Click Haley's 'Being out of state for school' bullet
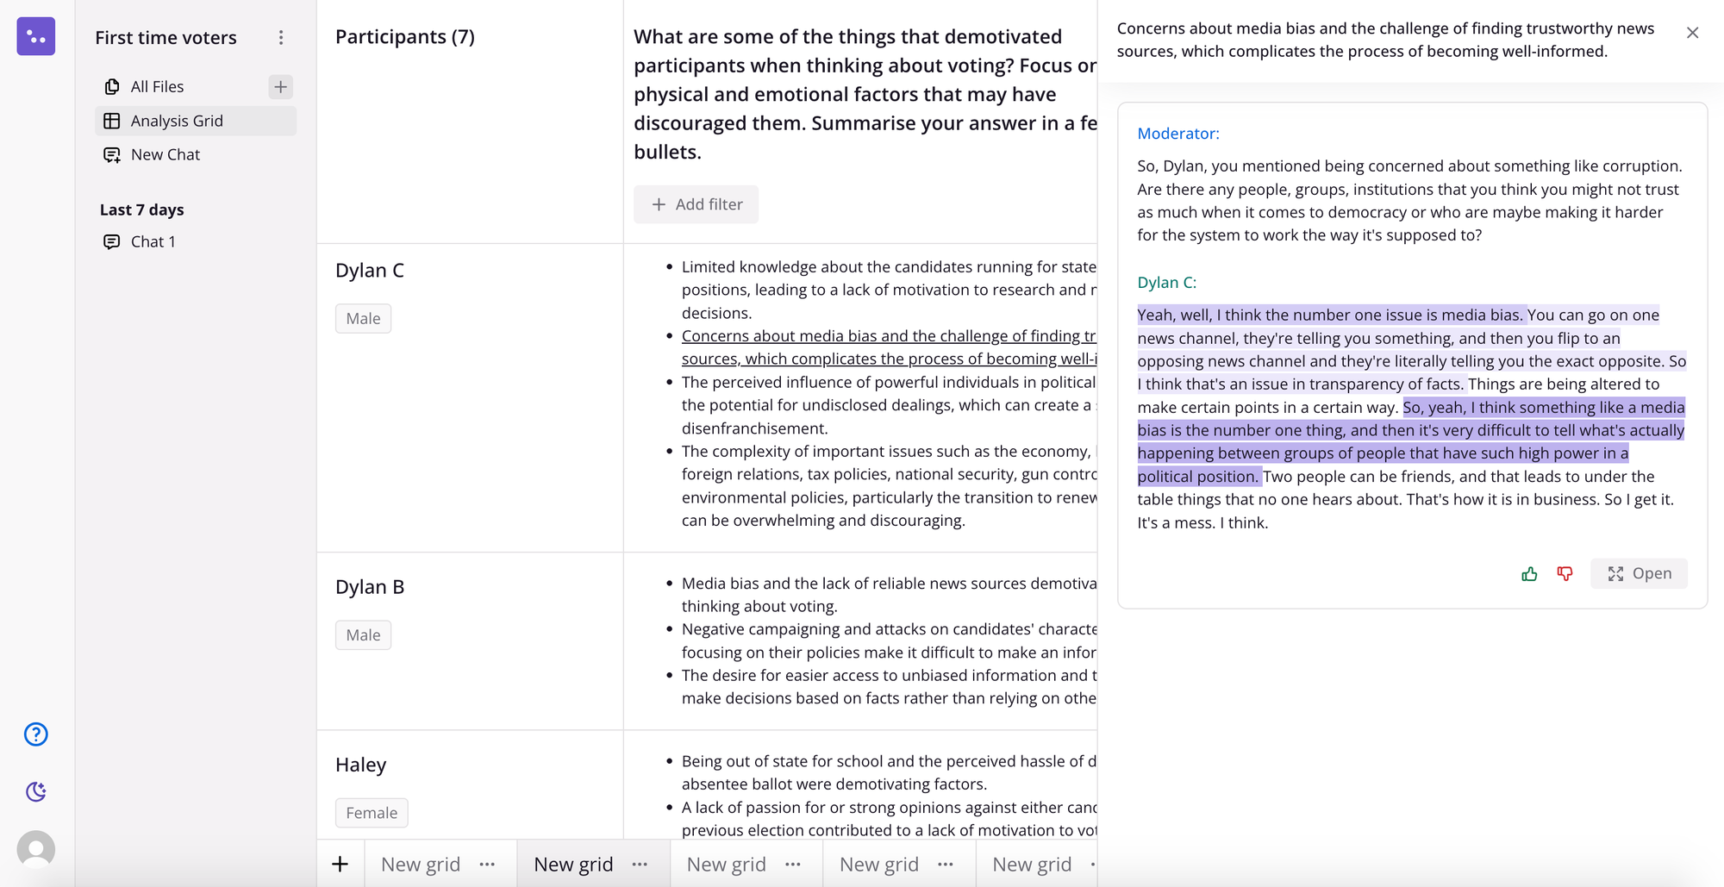This screenshot has width=1724, height=887. (x=889, y=772)
